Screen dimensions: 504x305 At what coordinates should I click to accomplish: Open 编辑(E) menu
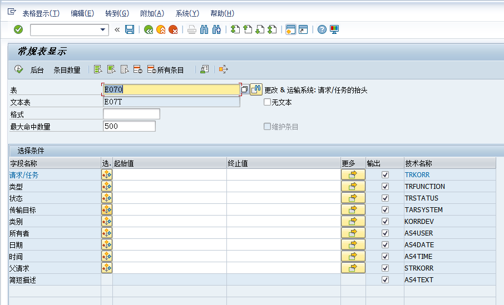pyautogui.click(x=82, y=13)
